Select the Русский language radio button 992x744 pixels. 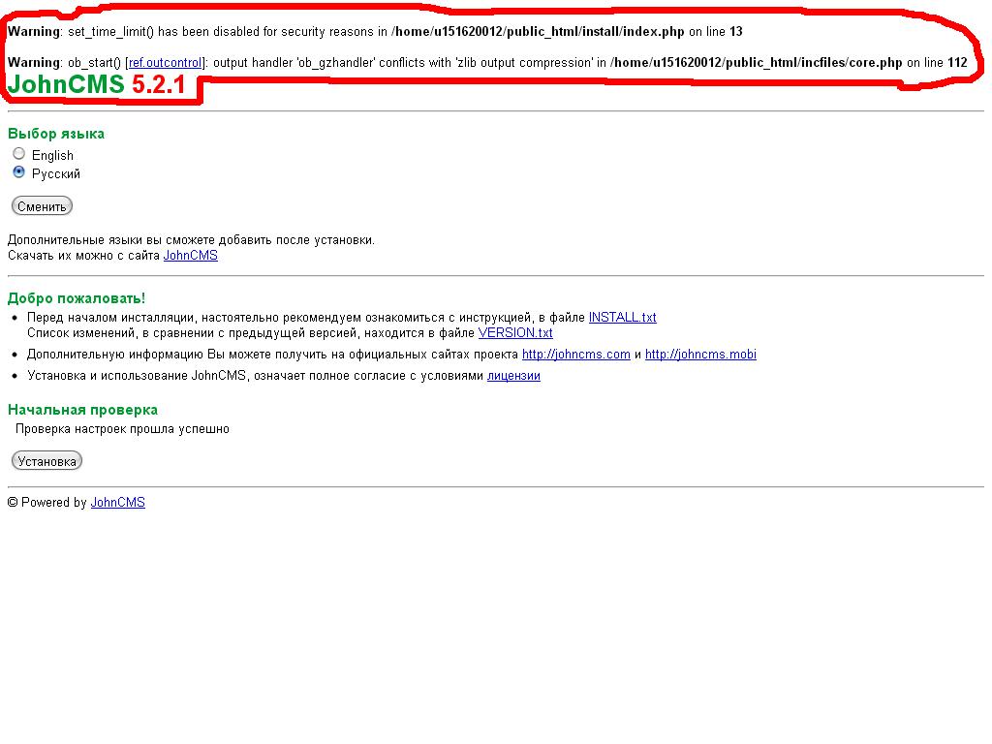click(19, 172)
